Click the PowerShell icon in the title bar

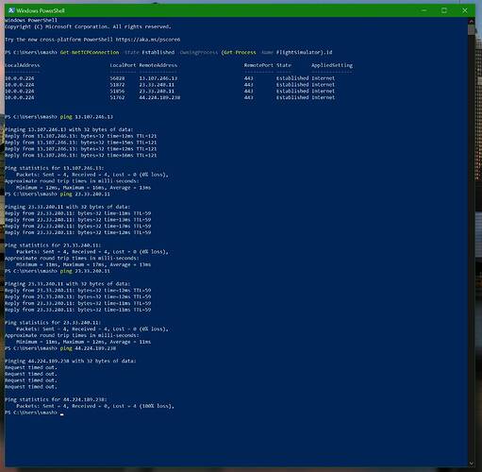coord(11,10)
